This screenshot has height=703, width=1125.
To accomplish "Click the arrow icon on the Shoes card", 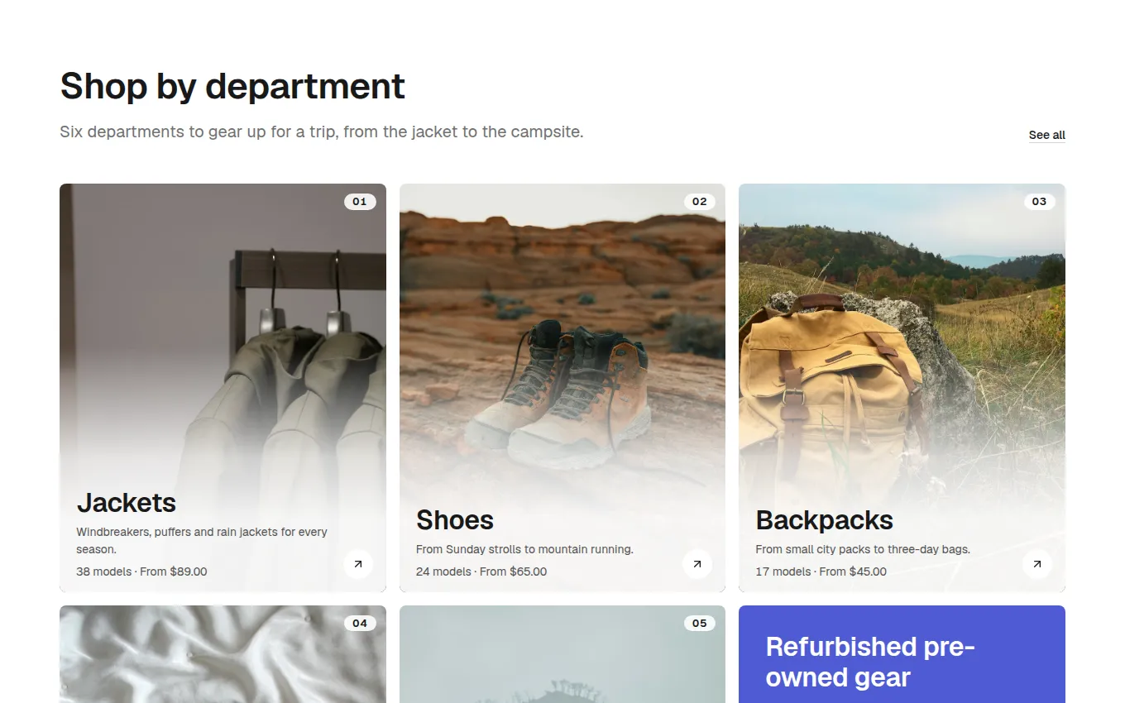I will [697, 564].
